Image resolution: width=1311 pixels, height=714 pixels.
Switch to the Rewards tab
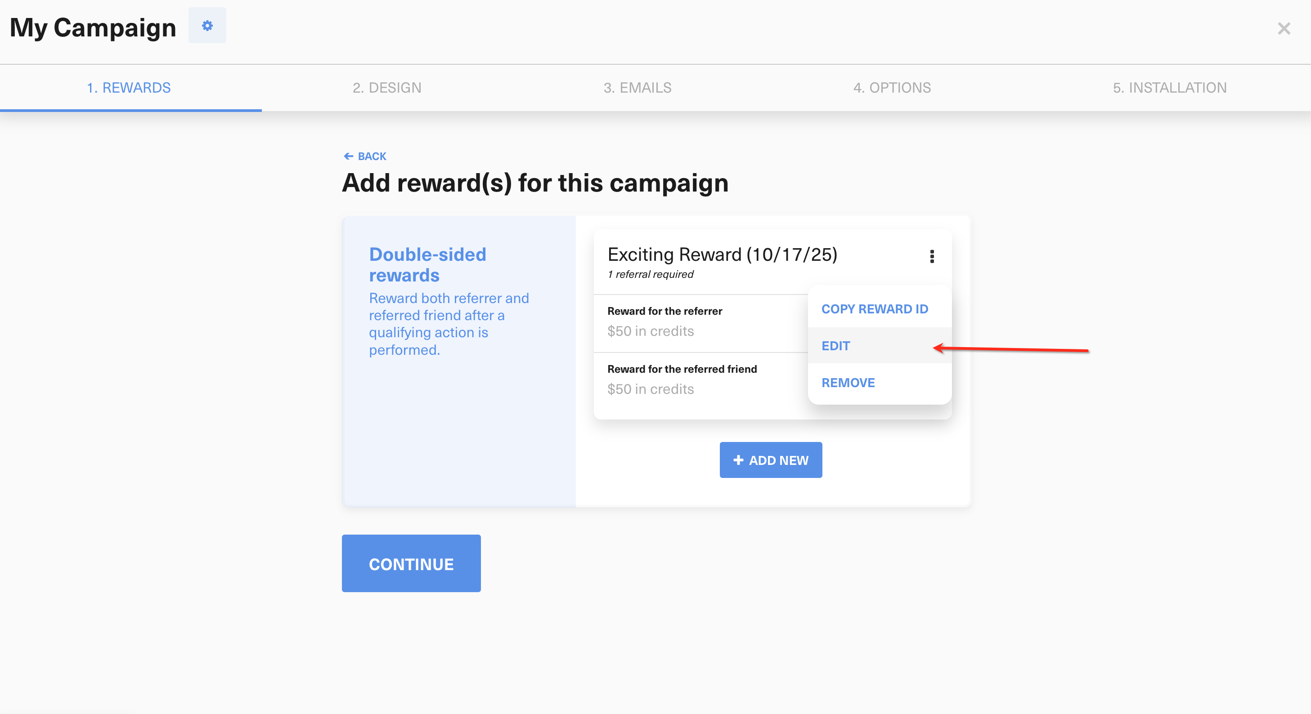(x=129, y=88)
